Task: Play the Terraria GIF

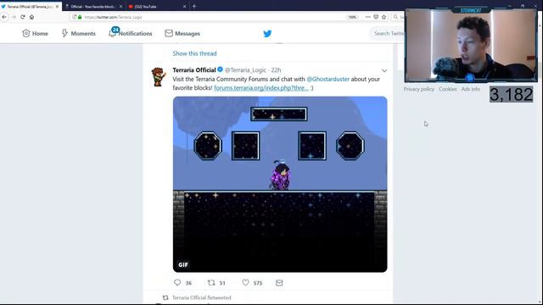Action: pyautogui.click(x=280, y=185)
